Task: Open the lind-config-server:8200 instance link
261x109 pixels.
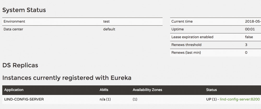Action: click(240, 99)
